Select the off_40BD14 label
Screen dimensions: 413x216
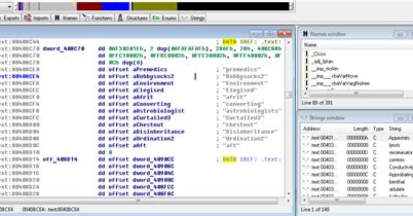point(60,159)
